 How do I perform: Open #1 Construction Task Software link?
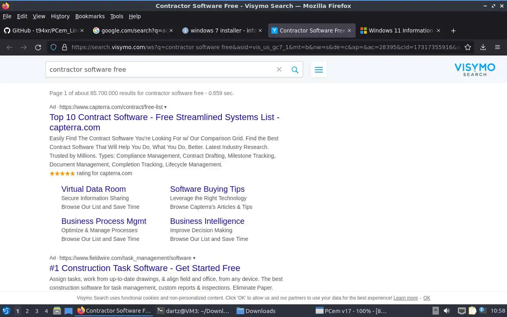tap(145, 268)
